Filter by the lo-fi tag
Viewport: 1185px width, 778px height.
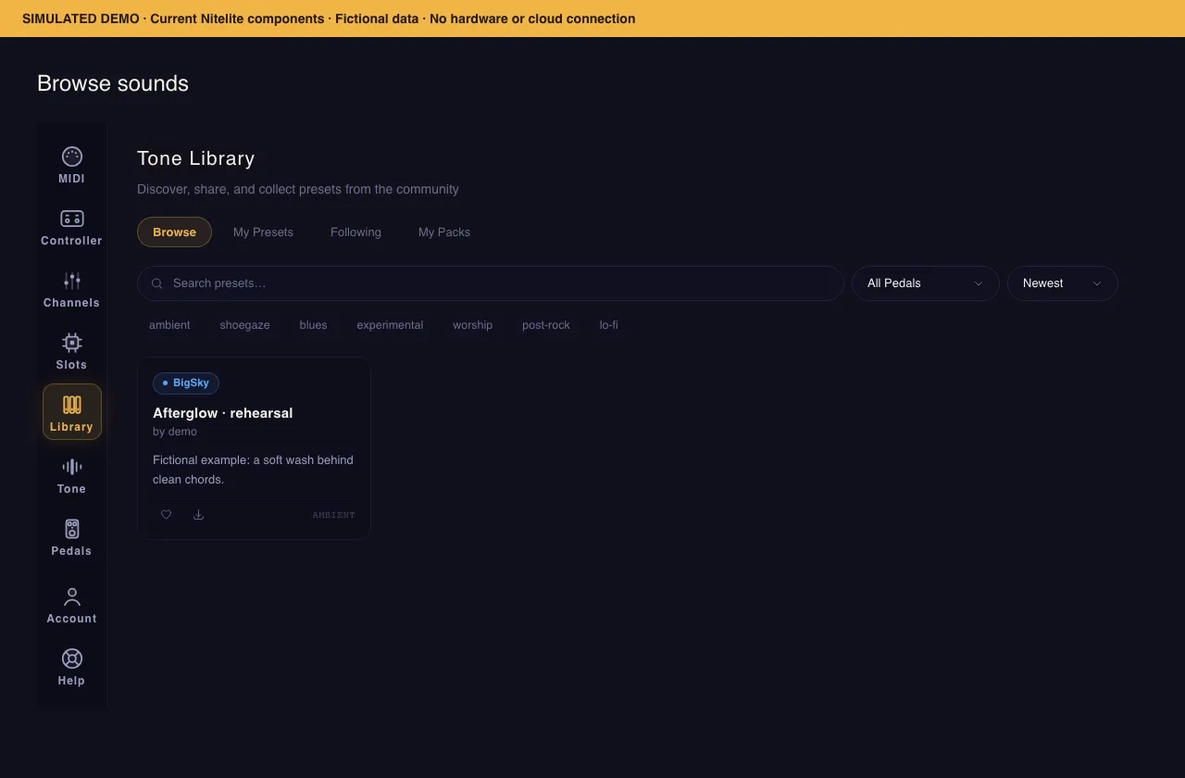pyautogui.click(x=608, y=325)
